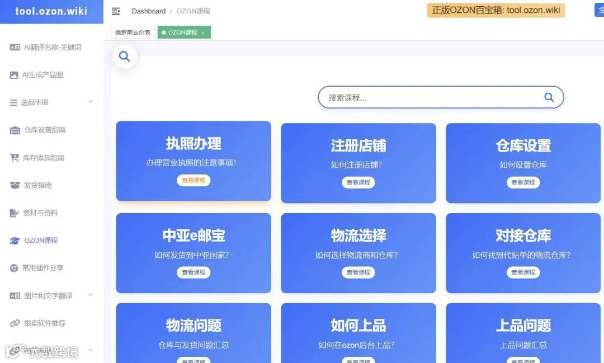This screenshot has height=363, width=604.
Task: Expand the 图片和文字翻译 submenu chevron
Action: pyautogui.click(x=91, y=295)
